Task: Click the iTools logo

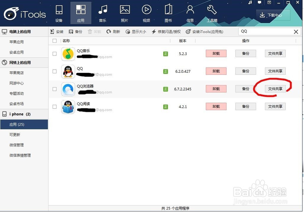Action: (25, 14)
